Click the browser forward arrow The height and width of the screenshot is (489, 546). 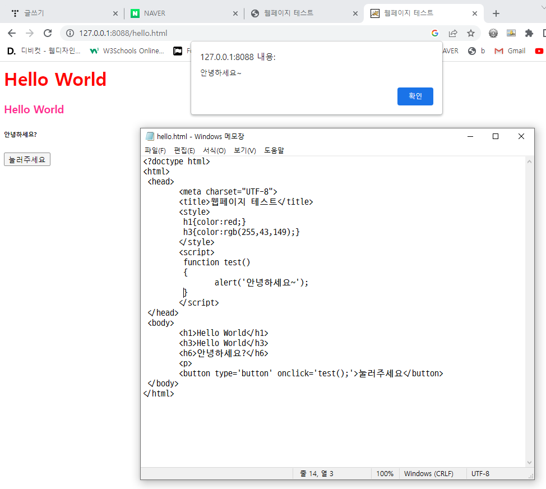pos(30,33)
